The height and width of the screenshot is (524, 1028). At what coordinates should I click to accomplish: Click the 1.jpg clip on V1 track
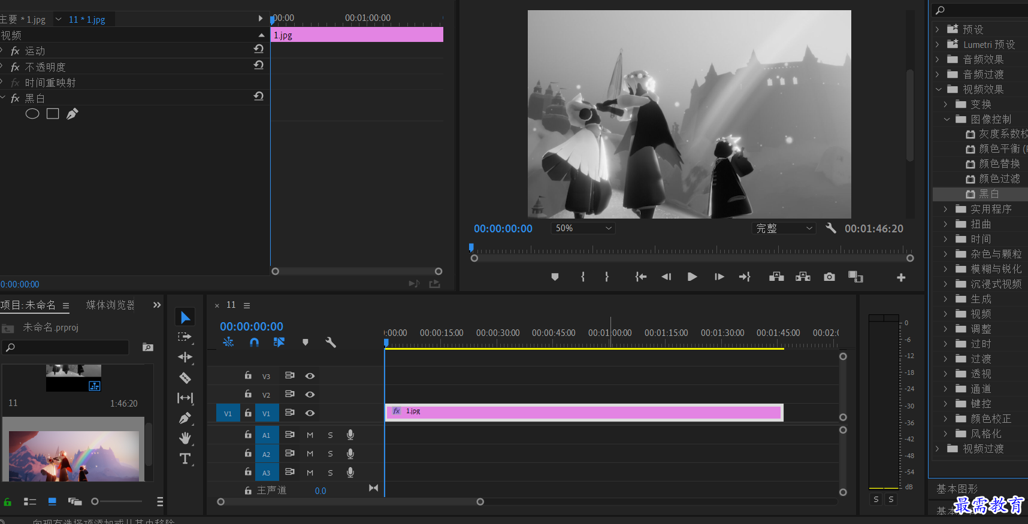tap(584, 412)
